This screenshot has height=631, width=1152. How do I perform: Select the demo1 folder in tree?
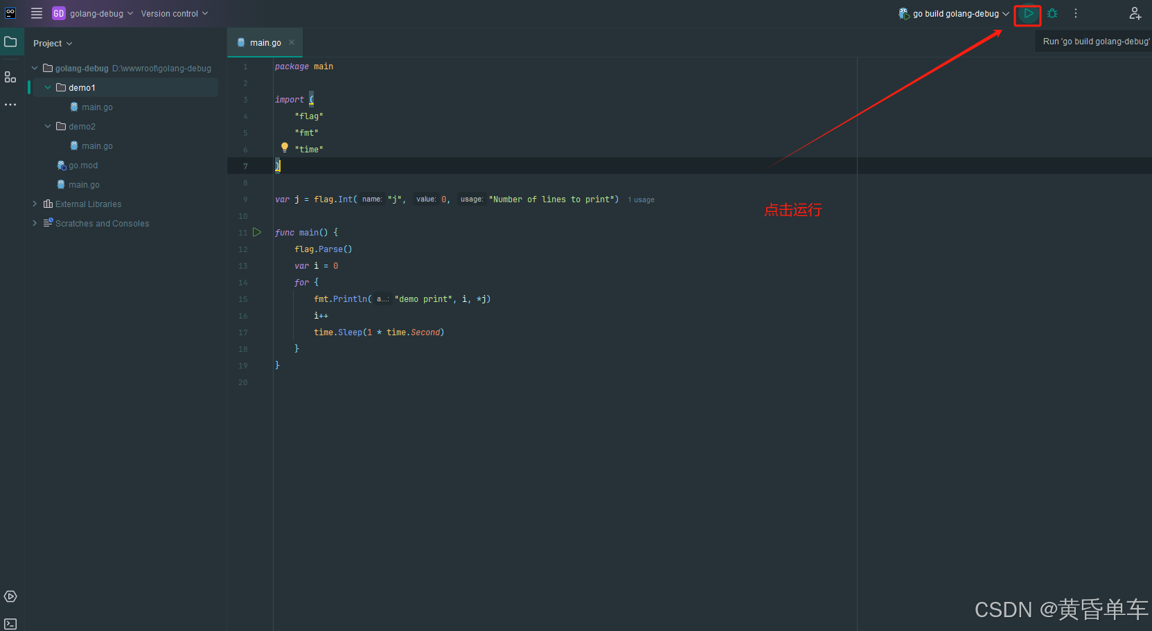(x=82, y=87)
